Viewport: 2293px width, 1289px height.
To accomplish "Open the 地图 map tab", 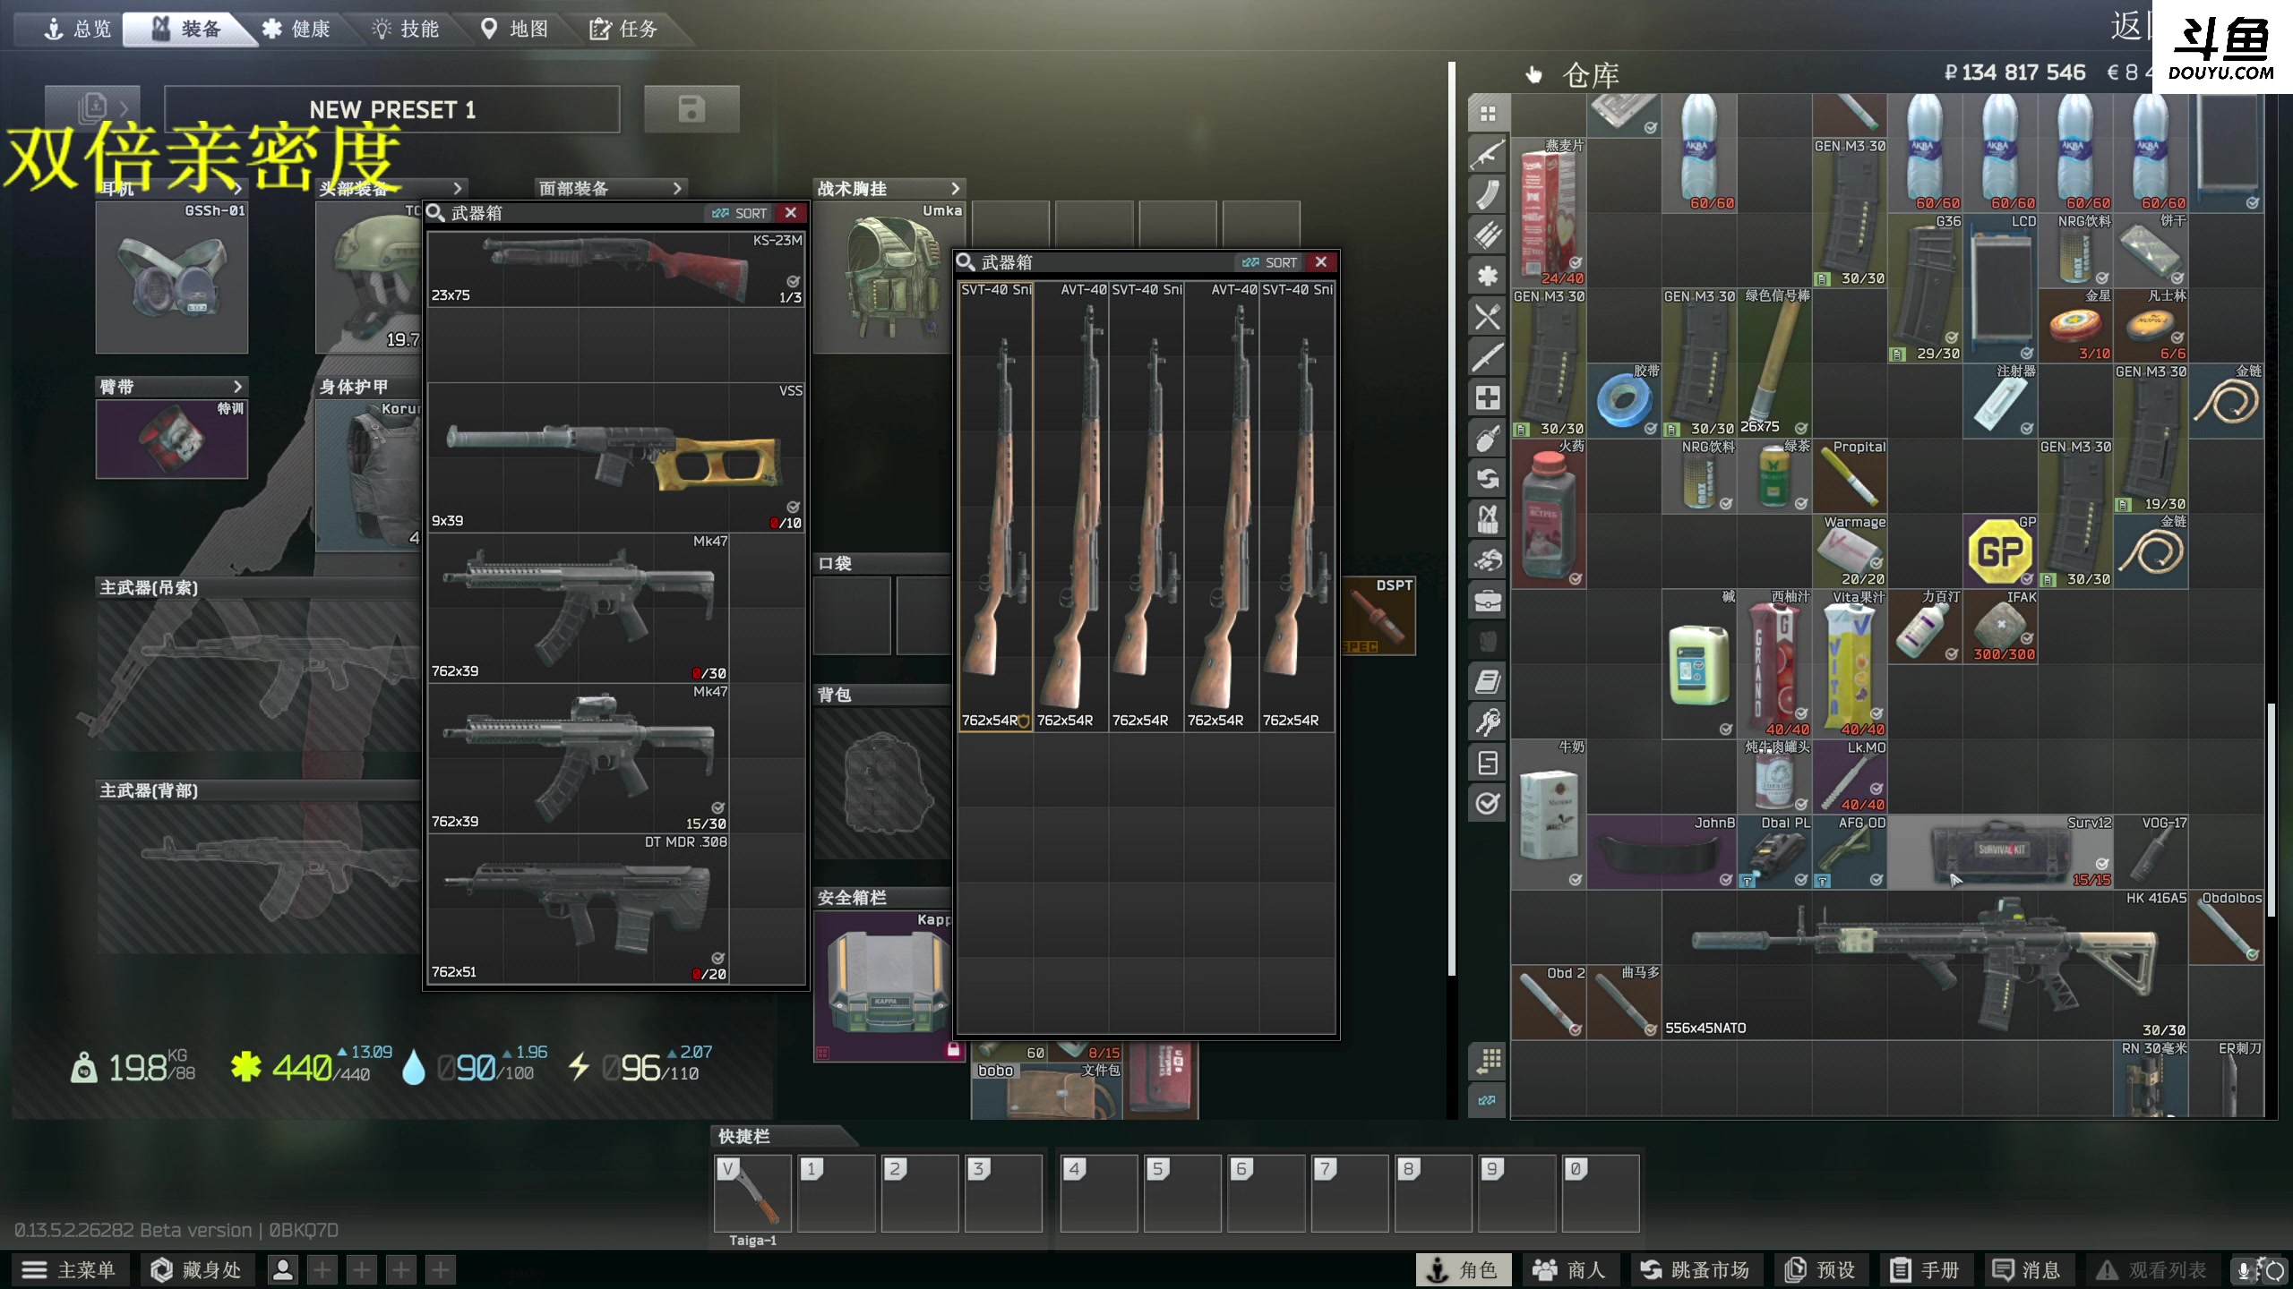I will tap(515, 30).
